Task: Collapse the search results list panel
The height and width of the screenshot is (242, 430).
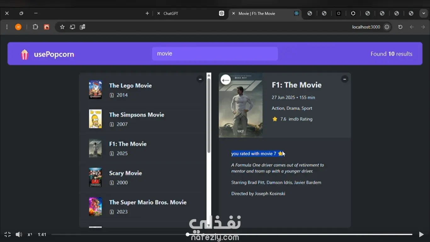Action: pyautogui.click(x=200, y=79)
